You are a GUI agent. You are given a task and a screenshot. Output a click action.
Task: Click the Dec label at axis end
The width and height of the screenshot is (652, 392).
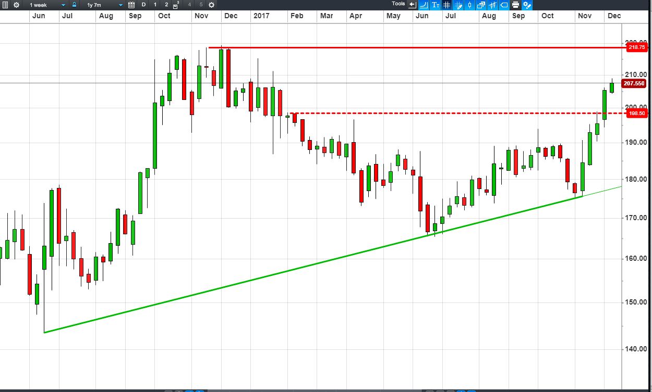tap(614, 16)
